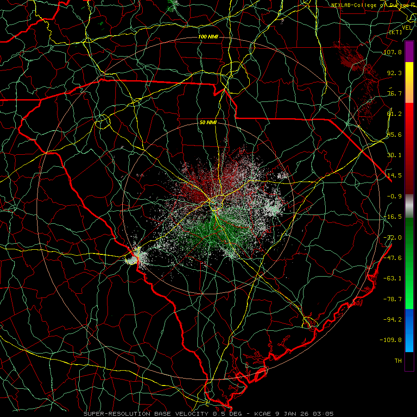Screen dimensions: 417x417
Task: Click the purple segment of the velocity color bar
Action: [x=409, y=51]
